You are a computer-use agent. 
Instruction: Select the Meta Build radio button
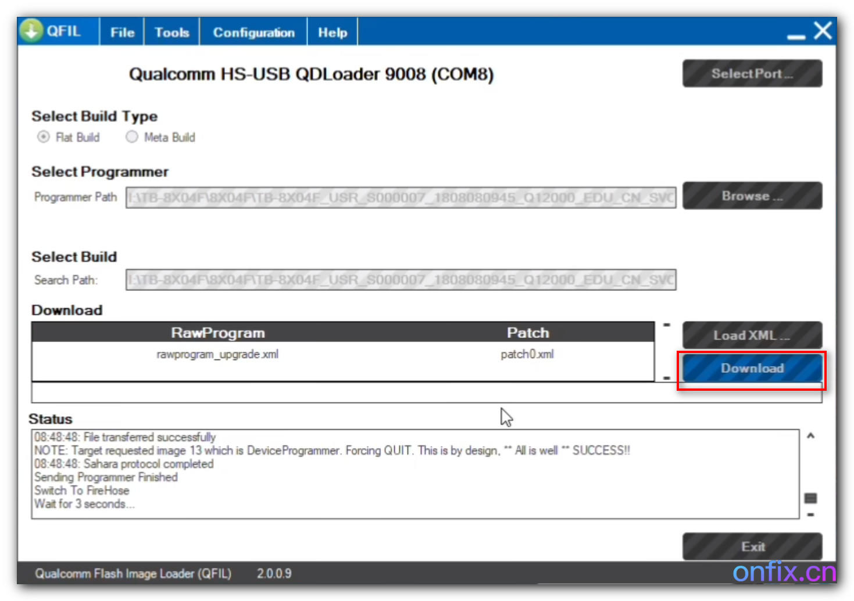coord(132,137)
